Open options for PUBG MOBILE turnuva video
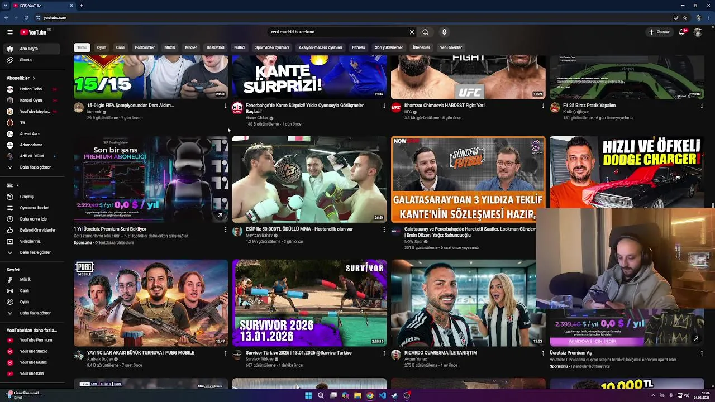 (225, 353)
